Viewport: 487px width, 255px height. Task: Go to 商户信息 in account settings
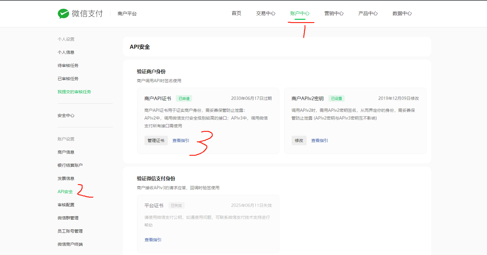66,152
